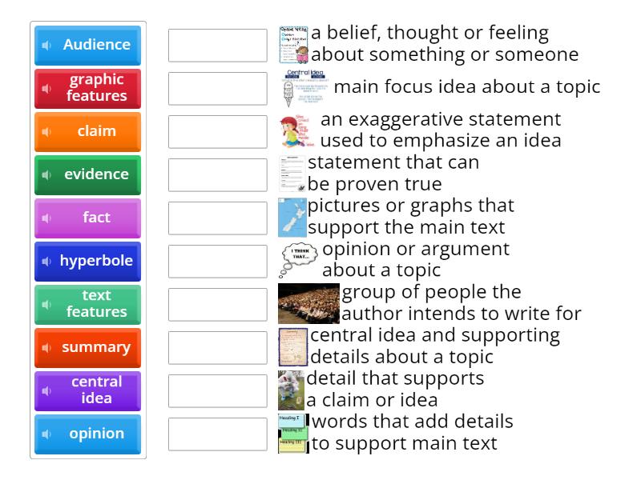Click answer box beside 'a belief, thought or feeling'

[218, 46]
